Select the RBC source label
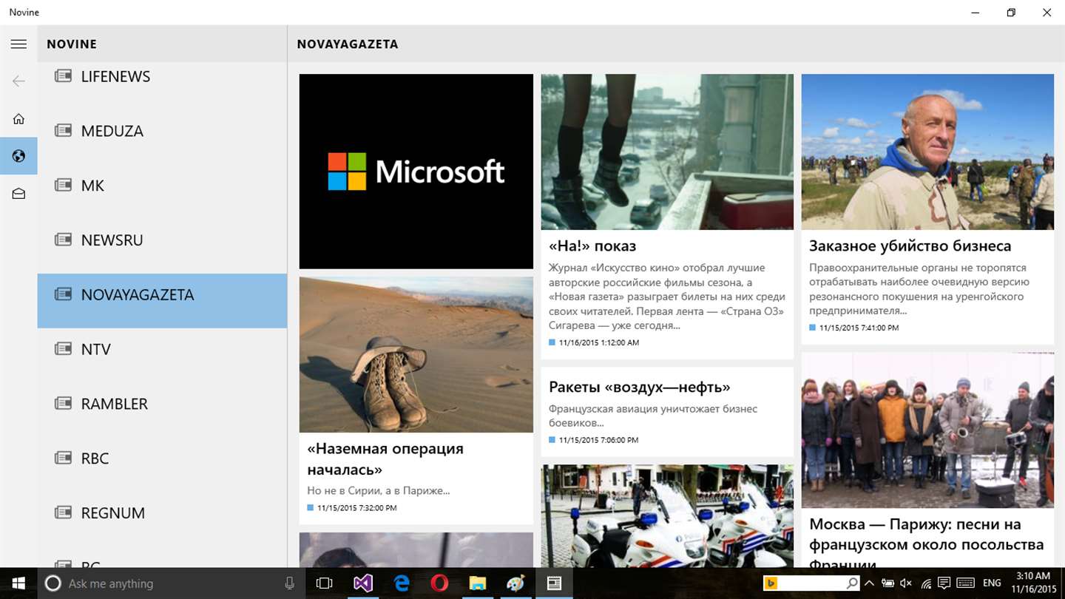This screenshot has height=599, width=1065. click(x=95, y=458)
